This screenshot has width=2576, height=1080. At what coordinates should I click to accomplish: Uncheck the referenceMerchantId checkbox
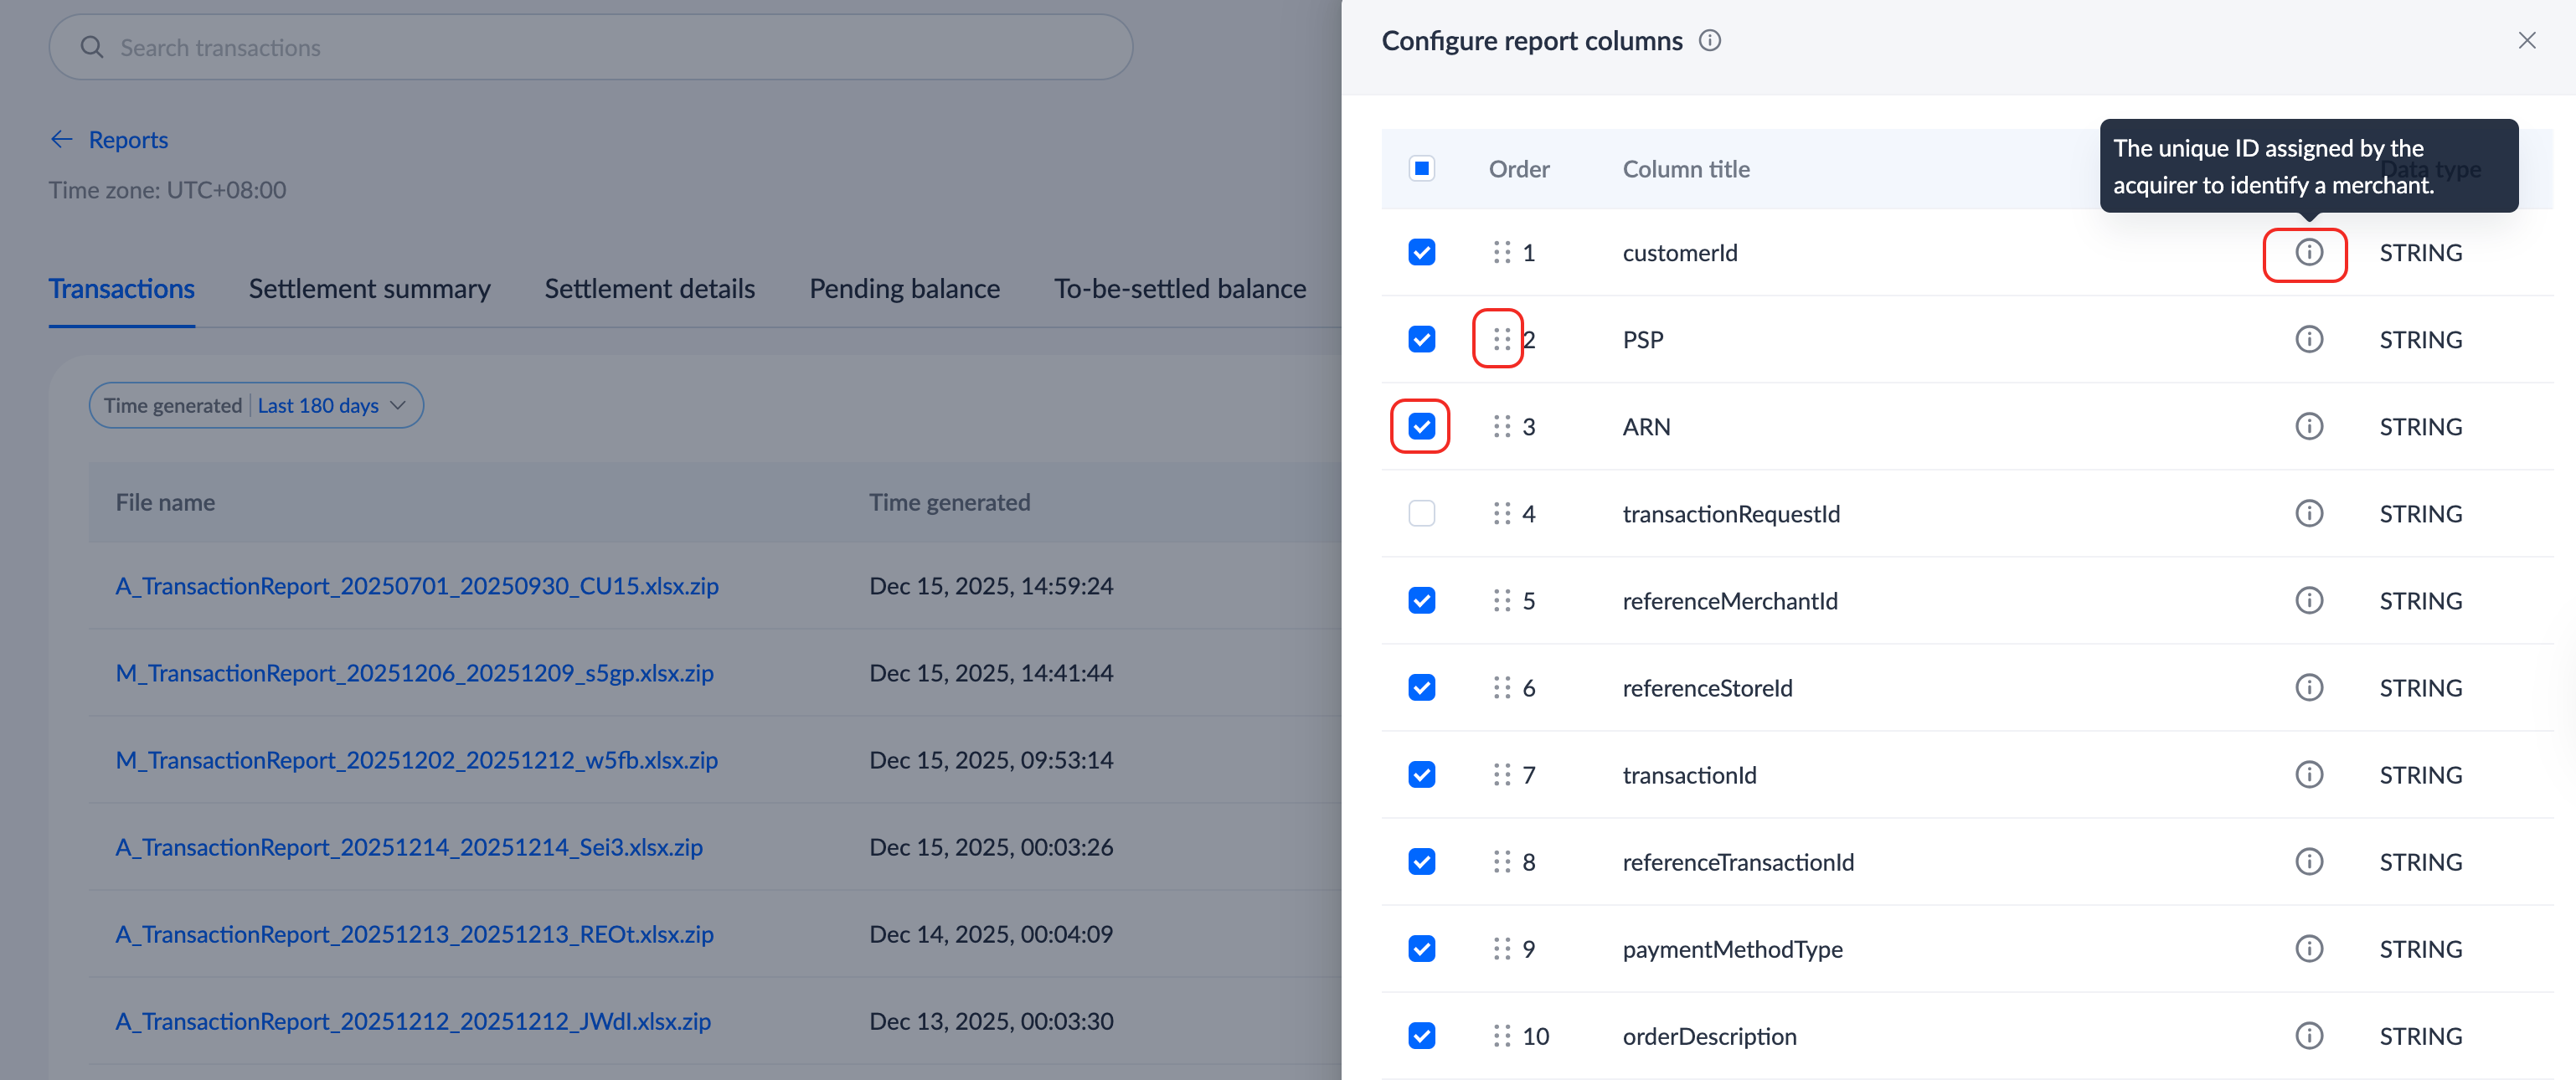coord(1421,600)
